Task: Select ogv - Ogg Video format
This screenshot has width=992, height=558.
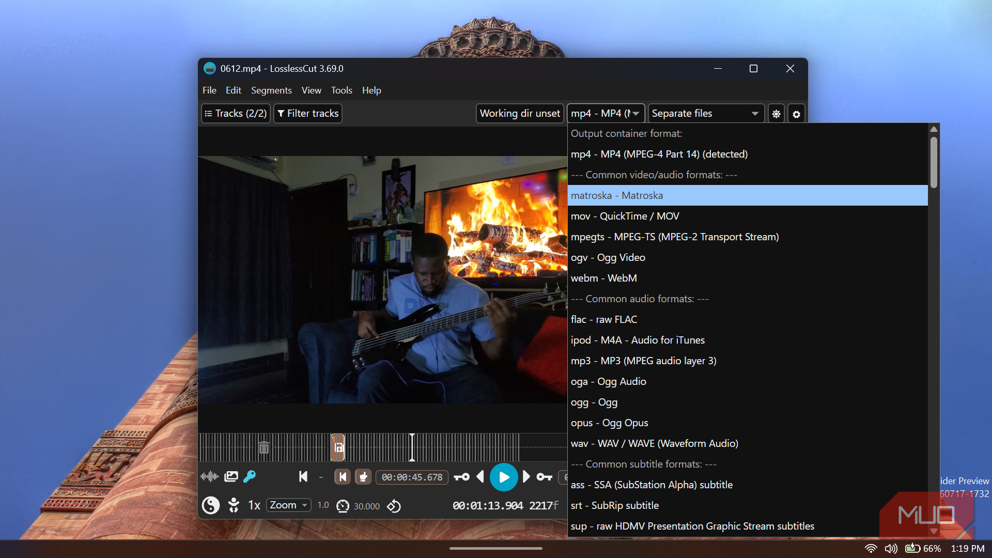Action: pos(748,257)
